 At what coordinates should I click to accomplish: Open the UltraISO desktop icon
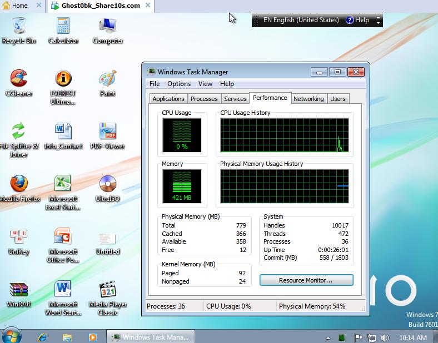(108, 189)
